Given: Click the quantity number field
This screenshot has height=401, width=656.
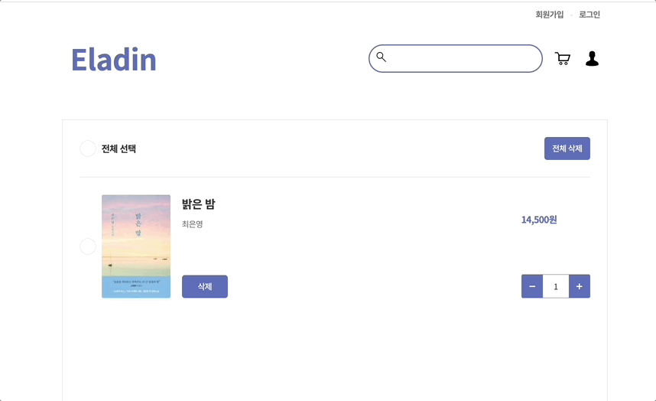Looking at the screenshot, I should (x=556, y=286).
